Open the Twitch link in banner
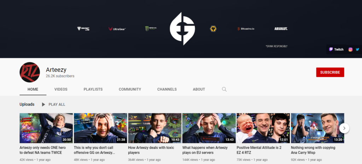This screenshot has height=164, width=362. [336, 49]
